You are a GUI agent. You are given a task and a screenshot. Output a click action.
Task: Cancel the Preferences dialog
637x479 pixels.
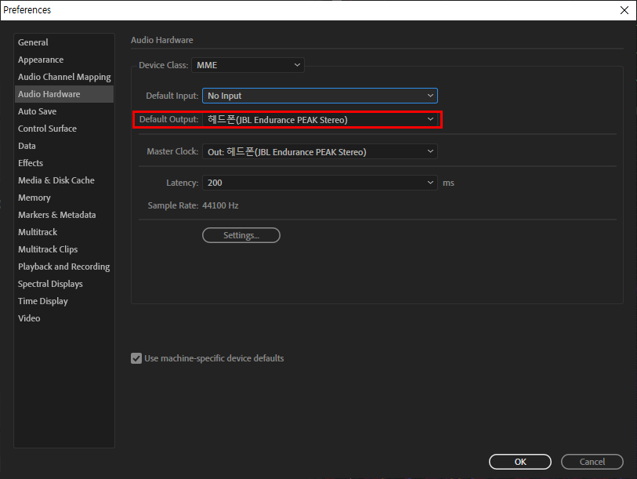point(592,462)
